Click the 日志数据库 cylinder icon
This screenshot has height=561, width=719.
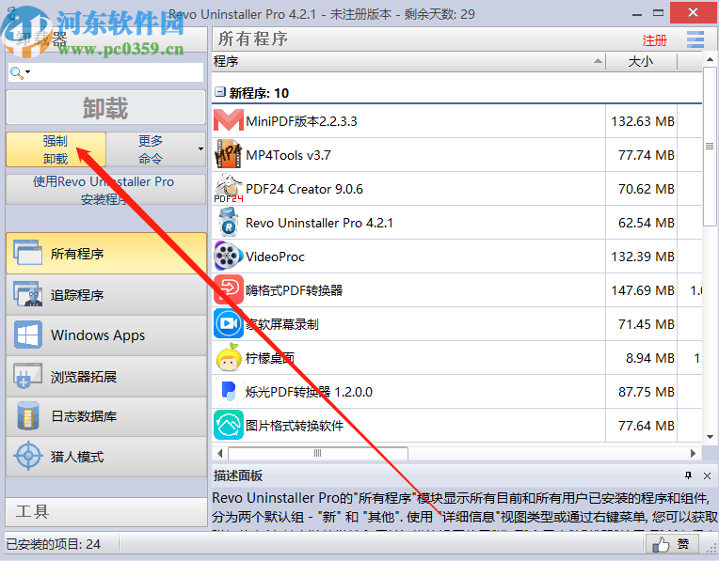pos(27,416)
